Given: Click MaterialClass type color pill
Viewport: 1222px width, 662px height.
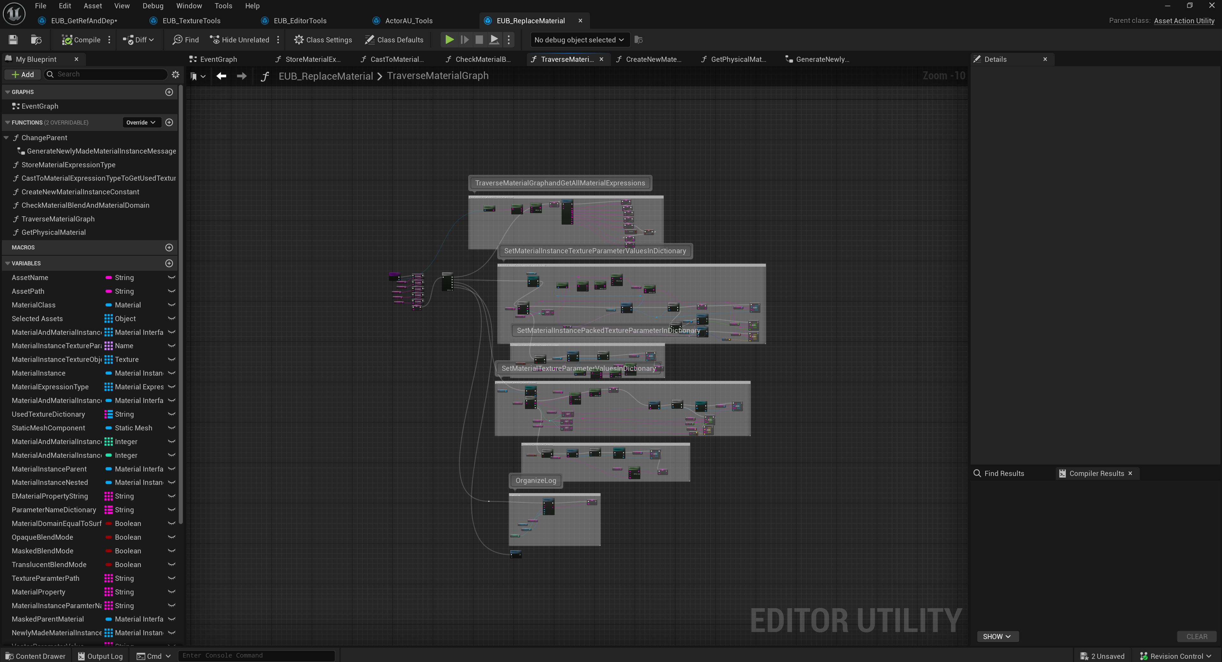Looking at the screenshot, I should coord(108,305).
